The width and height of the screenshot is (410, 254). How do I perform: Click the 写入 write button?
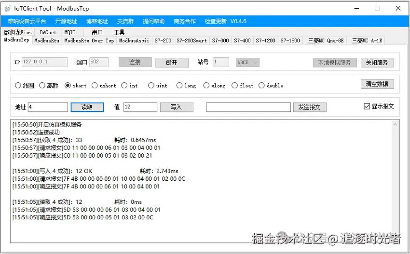[177, 107]
